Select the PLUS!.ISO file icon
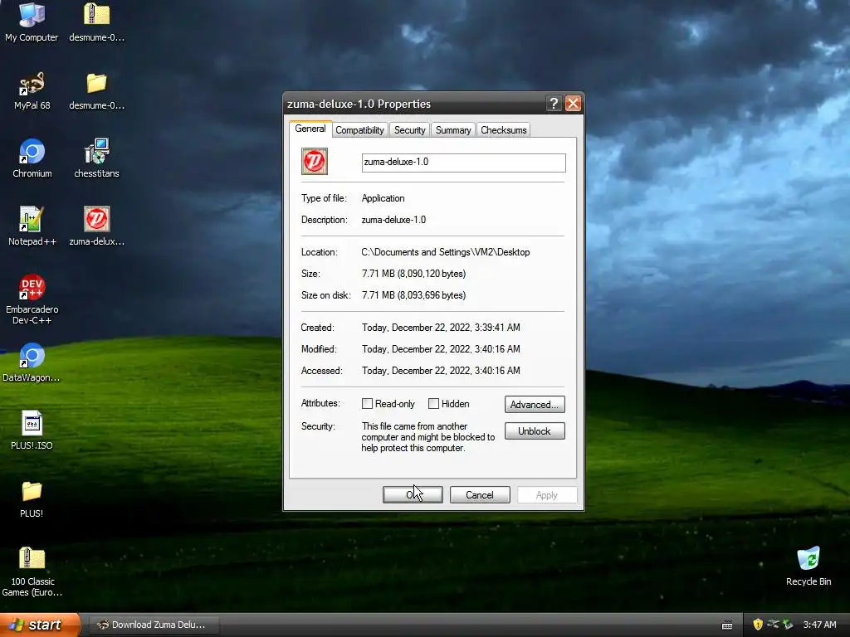Screen dimensions: 850x637 (x=32, y=431)
